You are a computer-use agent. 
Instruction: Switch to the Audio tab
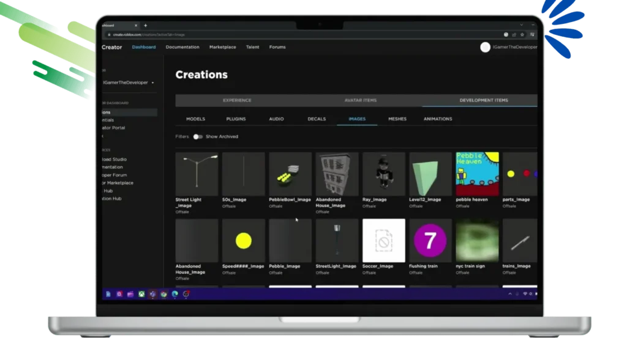(276, 119)
